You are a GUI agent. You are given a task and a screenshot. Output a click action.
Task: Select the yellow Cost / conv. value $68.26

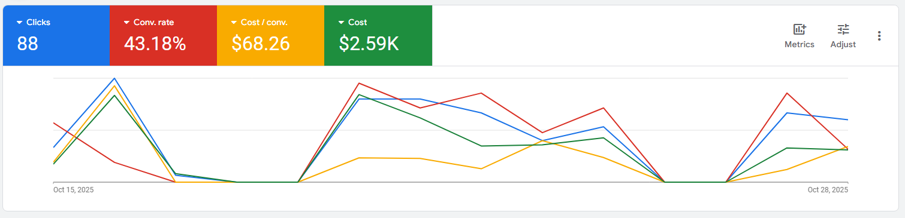[x=261, y=44]
